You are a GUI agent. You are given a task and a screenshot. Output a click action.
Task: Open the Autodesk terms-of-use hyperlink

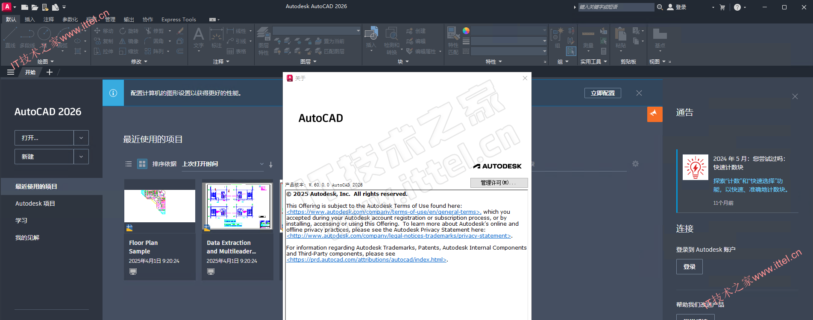coord(384,212)
